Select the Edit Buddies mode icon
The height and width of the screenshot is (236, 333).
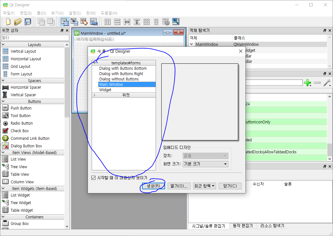[x=84, y=22]
